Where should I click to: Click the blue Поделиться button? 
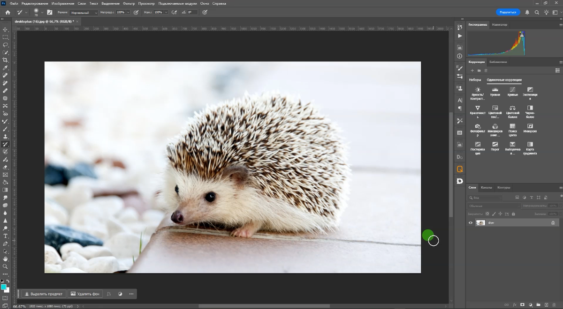pyautogui.click(x=508, y=12)
